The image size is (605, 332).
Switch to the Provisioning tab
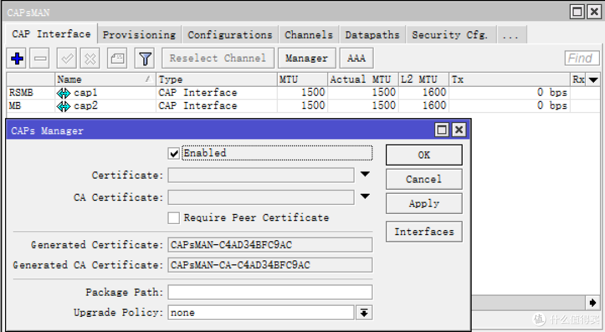pyautogui.click(x=139, y=35)
